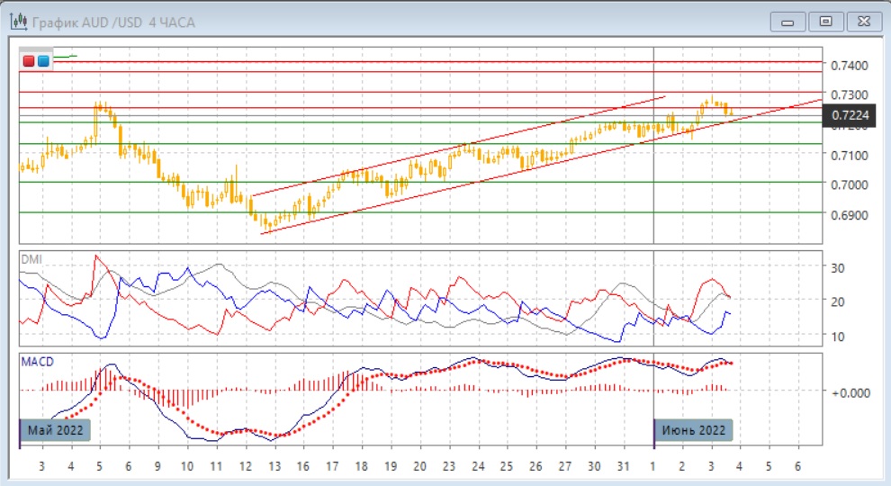Click the blue square indicator icon

[x=42, y=61]
